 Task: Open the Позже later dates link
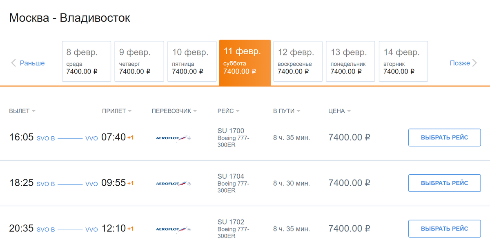(460, 63)
